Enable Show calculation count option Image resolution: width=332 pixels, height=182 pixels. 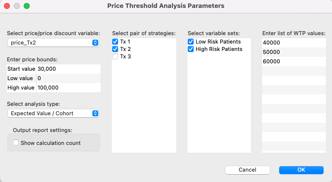tap(16, 142)
